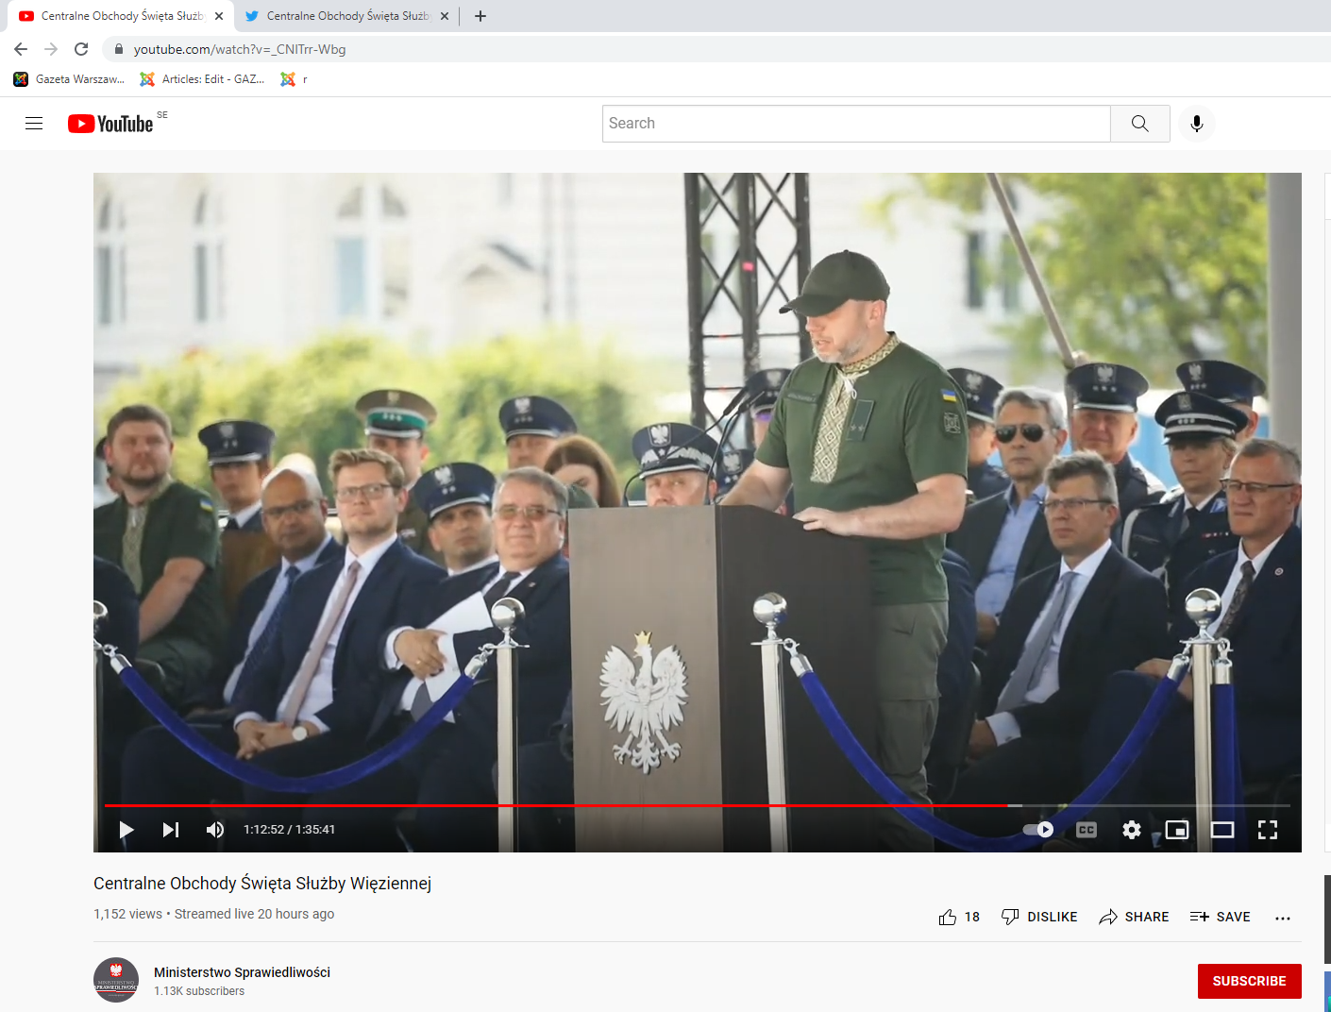
Task: Activate miniplayer mode
Action: click(1176, 830)
